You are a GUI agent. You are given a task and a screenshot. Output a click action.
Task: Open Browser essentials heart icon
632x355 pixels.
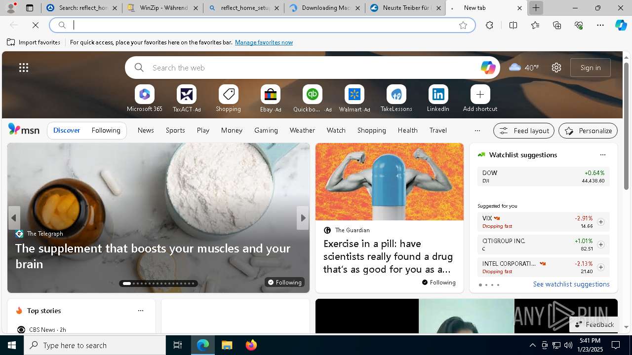click(579, 25)
